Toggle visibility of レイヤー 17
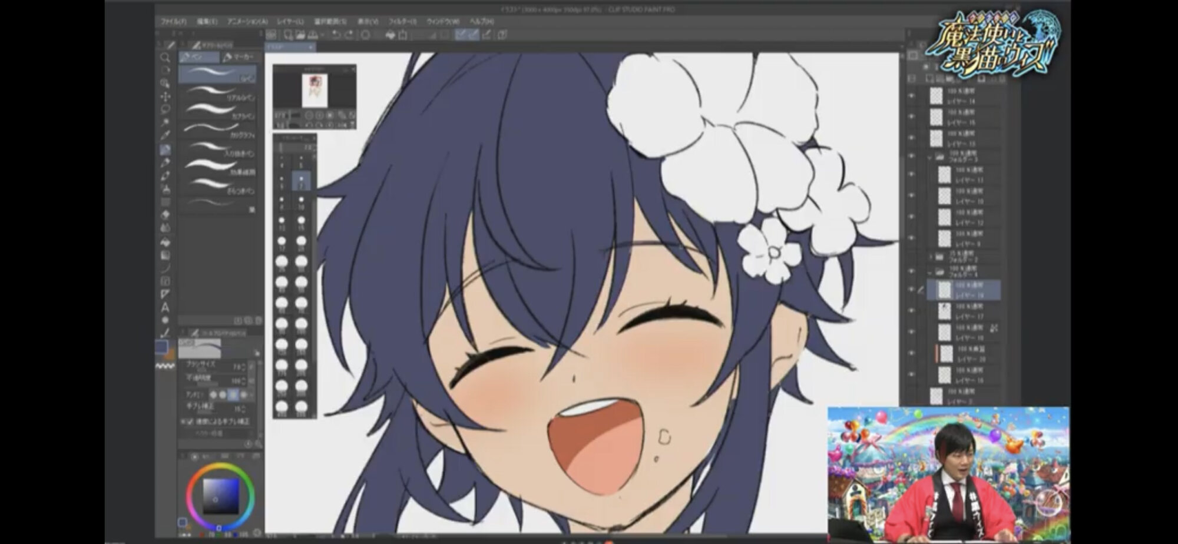Screen dimensions: 1178x544 912,310
